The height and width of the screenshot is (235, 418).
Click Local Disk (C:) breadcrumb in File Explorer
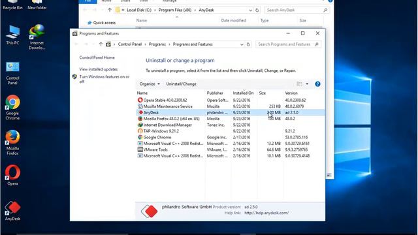click(139, 10)
